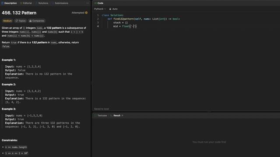Screen dimensions: 280x157
Task: Click the 'Constraints:' heading
Action: [10, 140]
